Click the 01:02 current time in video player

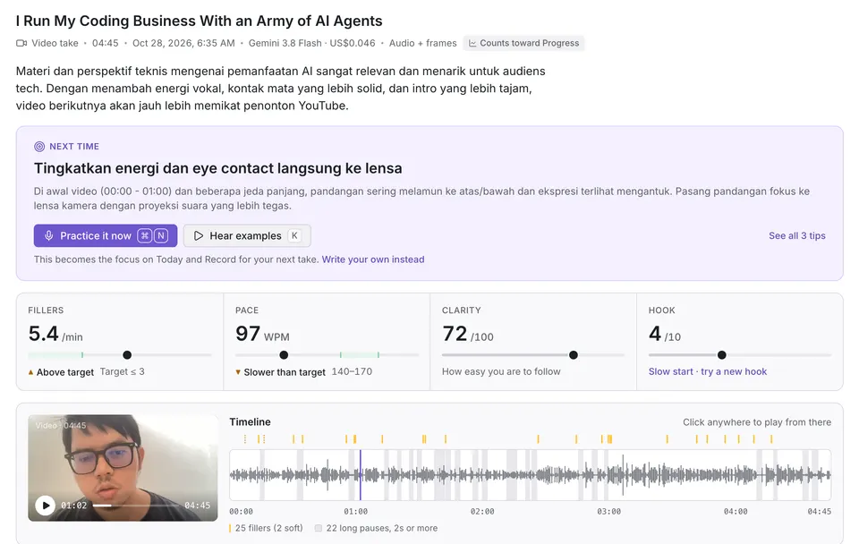pos(73,506)
